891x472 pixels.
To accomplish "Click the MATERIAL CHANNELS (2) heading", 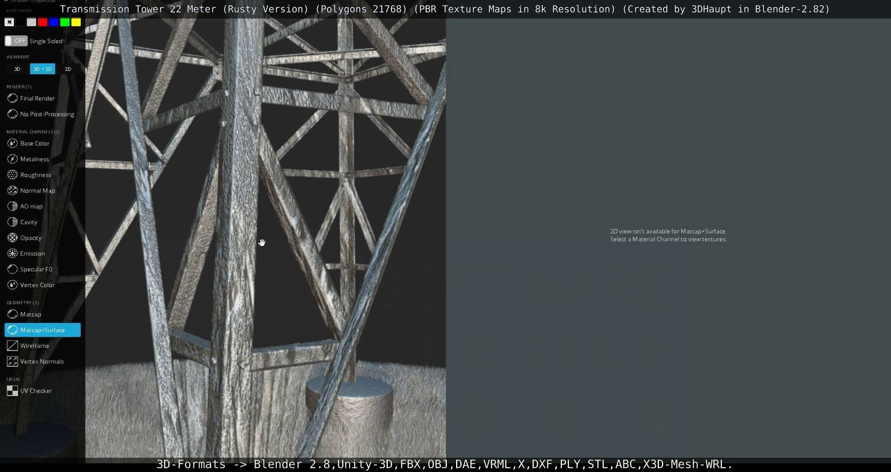I will 33,132.
